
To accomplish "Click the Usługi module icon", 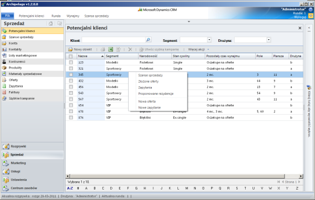I will [x=6, y=172].
